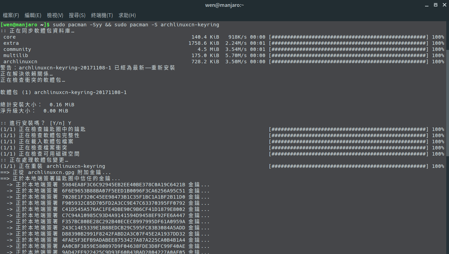Viewport: 449px width, 254px height.
Task: Click 100% on the 正在檢查可用磁碟空間 row
Action: coord(438,154)
